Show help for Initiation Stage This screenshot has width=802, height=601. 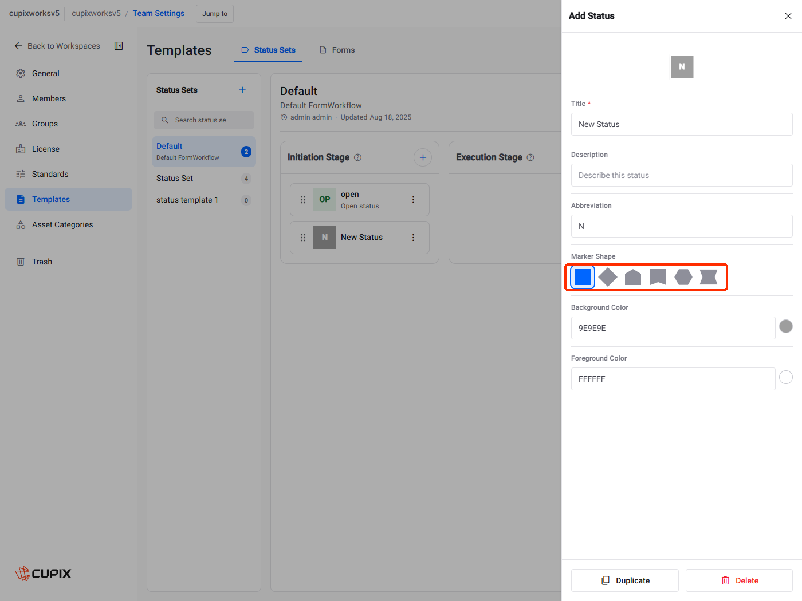pyautogui.click(x=357, y=157)
